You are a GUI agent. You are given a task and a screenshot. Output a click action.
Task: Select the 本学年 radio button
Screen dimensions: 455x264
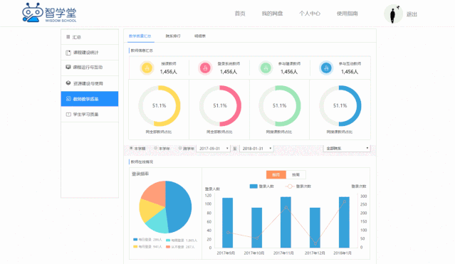[x=155, y=148]
